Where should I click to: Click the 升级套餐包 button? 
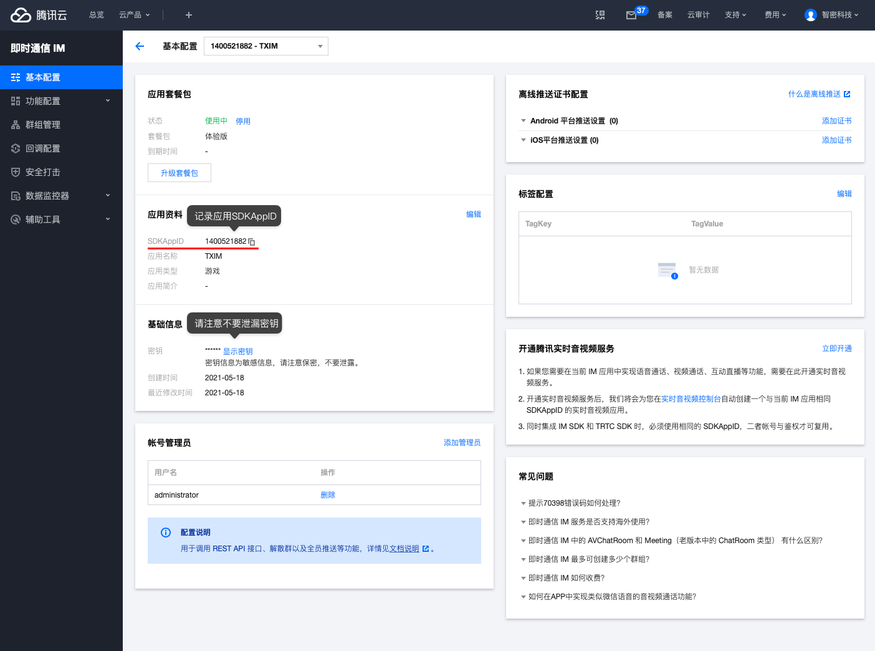(179, 173)
